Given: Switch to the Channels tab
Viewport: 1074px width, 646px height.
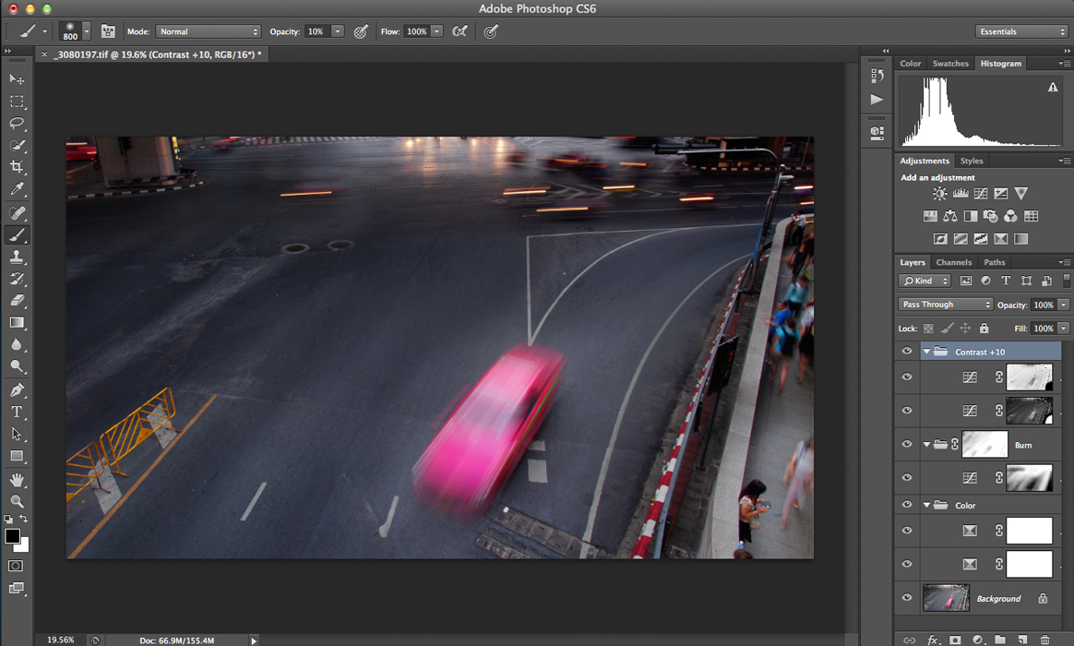Looking at the screenshot, I should pyautogui.click(x=953, y=262).
